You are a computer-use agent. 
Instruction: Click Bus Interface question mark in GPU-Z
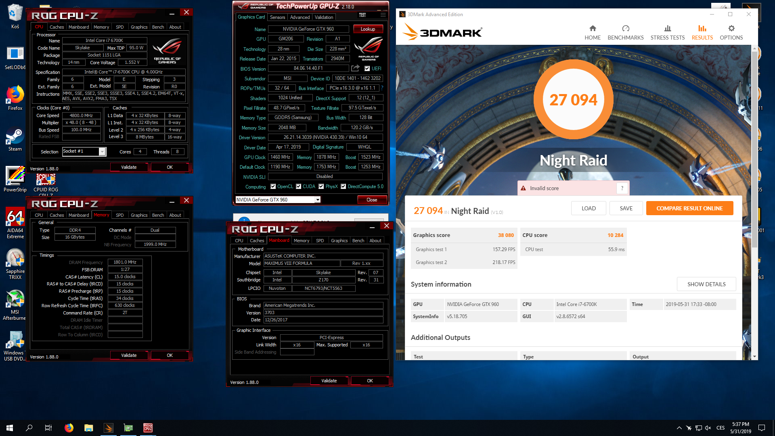(x=382, y=88)
